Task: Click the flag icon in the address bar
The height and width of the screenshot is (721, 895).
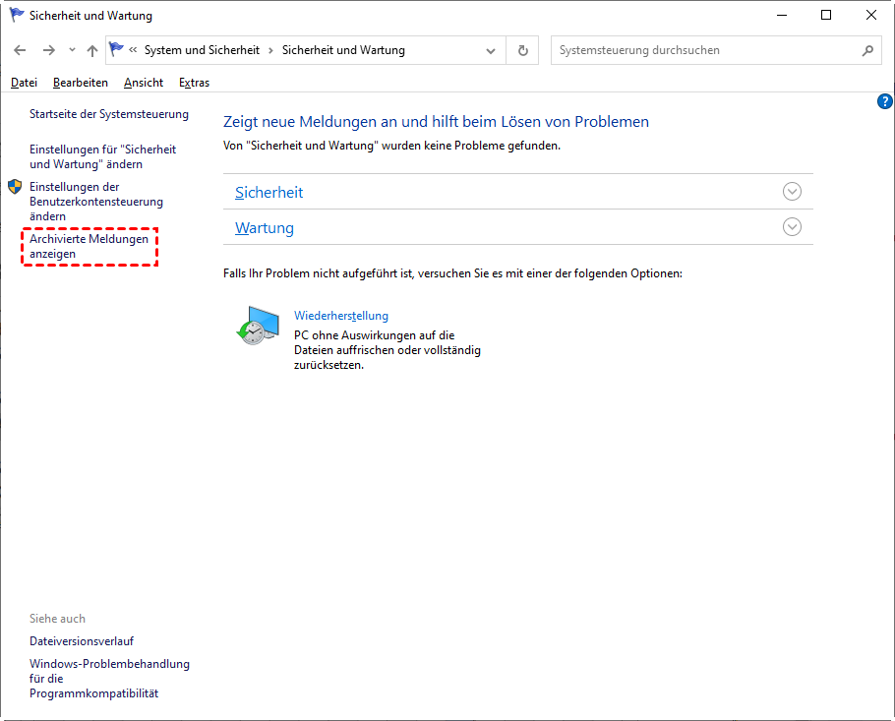Action: coord(116,49)
